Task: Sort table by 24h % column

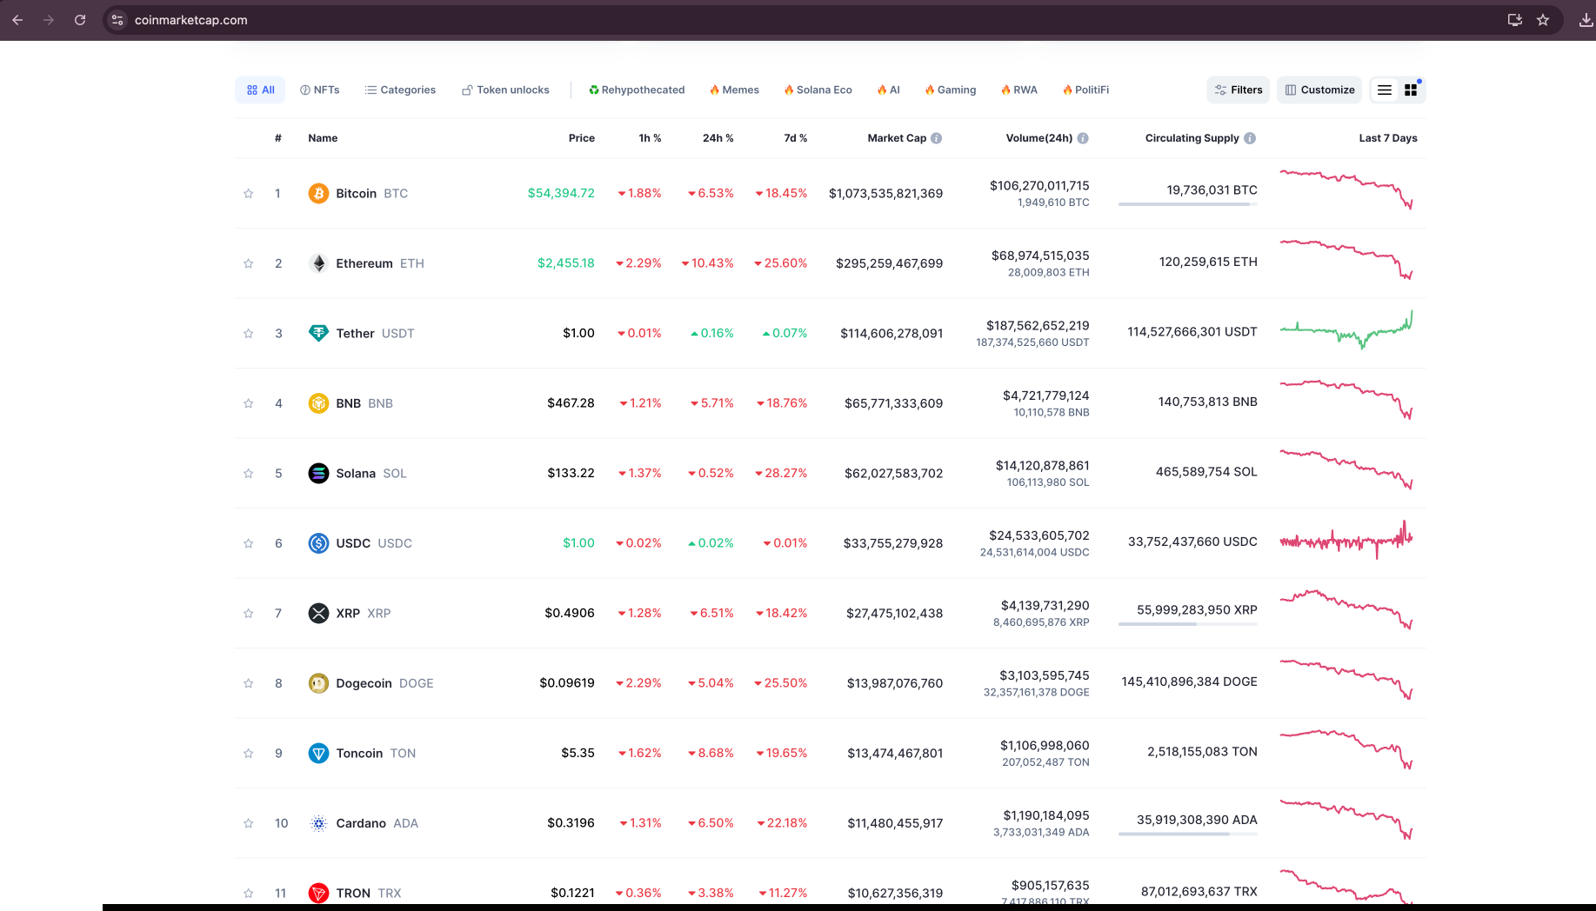Action: pyautogui.click(x=718, y=138)
